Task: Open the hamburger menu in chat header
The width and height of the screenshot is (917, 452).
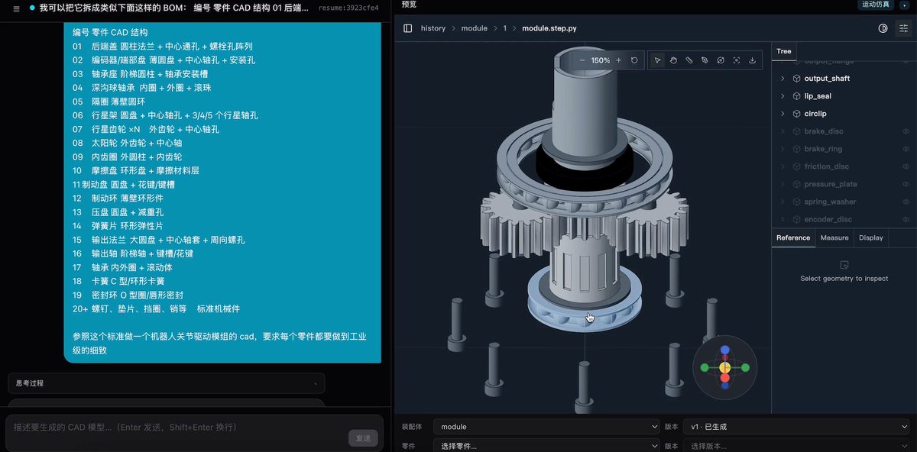Action: click(x=17, y=8)
